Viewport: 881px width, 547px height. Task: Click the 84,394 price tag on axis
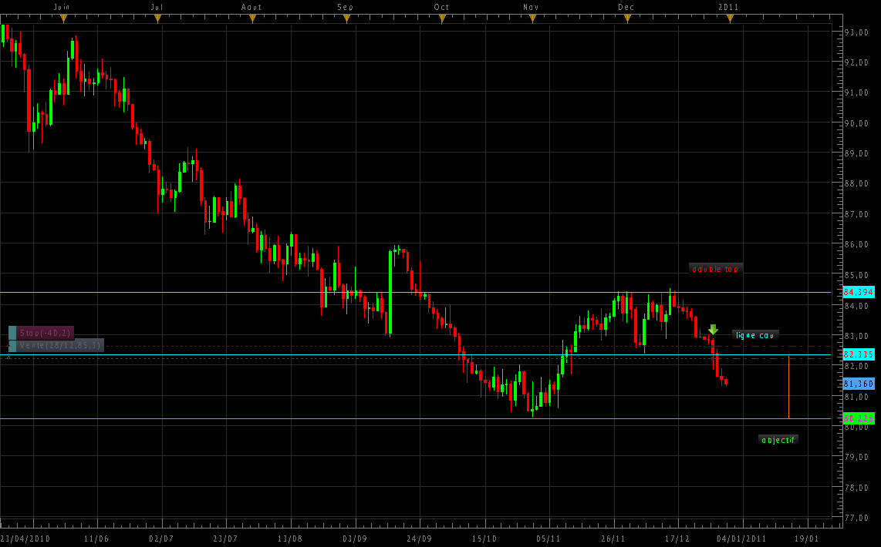(x=859, y=293)
